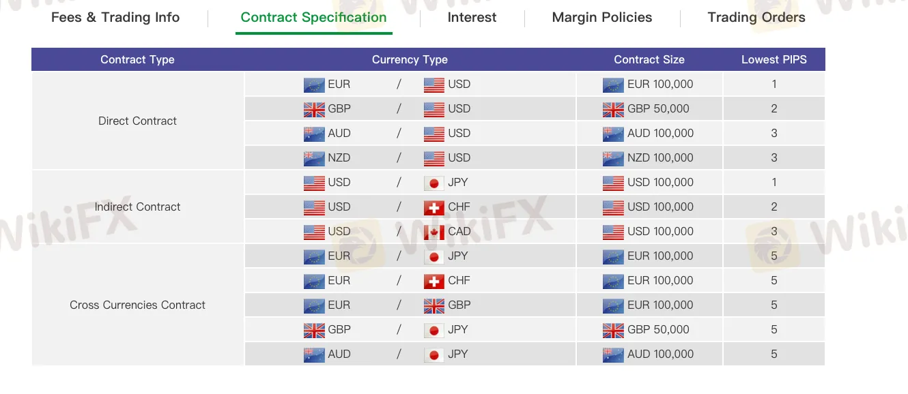Open the Fees & Trading Info tab
908x394 pixels.
coord(115,18)
